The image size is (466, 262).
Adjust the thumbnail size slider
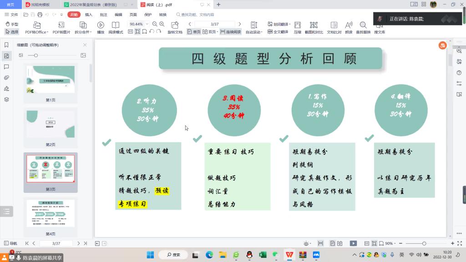click(36, 55)
